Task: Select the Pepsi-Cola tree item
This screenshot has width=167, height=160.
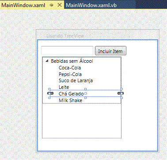Action: (x=70, y=74)
